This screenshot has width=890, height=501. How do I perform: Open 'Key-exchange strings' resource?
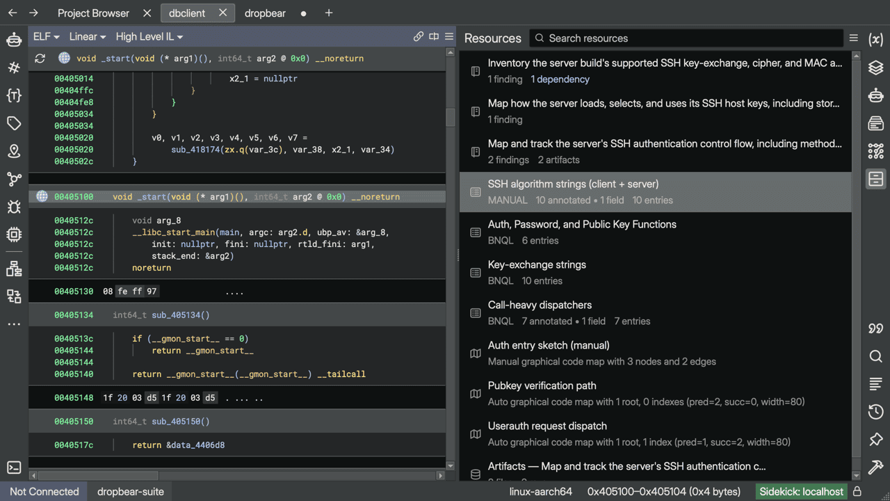click(x=655, y=273)
